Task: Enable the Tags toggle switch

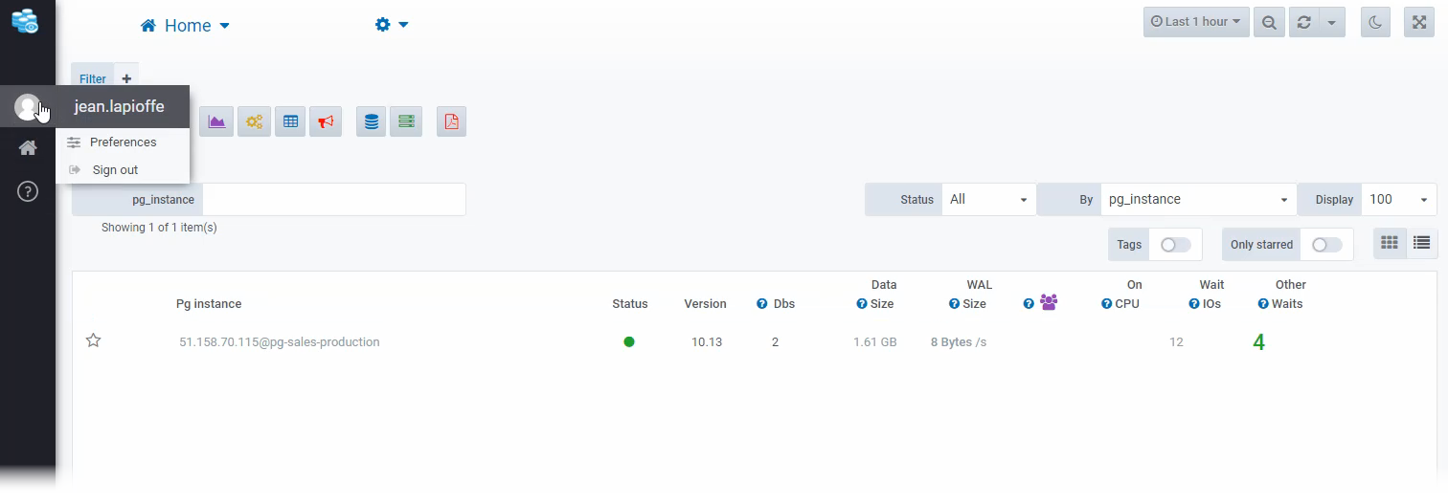Action: (x=1175, y=245)
